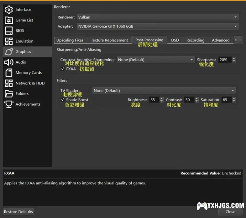This screenshot has height=218, width=246.
Task: Select the Folders icon in sidebar
Action: pos(9,93)
